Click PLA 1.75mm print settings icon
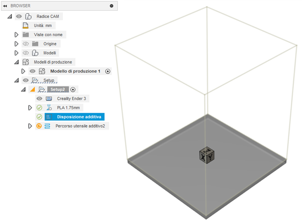302x223 pixels. coord(49,108)
